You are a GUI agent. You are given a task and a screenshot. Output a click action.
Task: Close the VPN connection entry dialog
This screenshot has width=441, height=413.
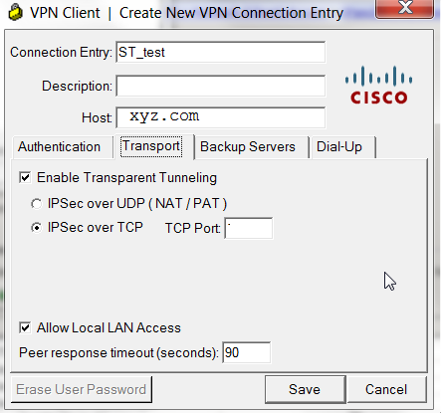pyautogui.click(x=404, y=8)
